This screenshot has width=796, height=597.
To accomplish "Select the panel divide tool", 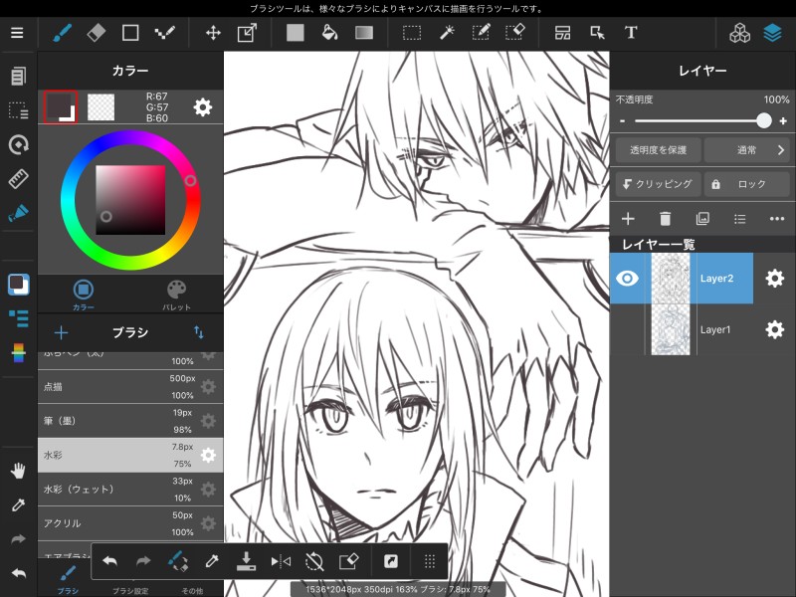I will pos(562,33).
